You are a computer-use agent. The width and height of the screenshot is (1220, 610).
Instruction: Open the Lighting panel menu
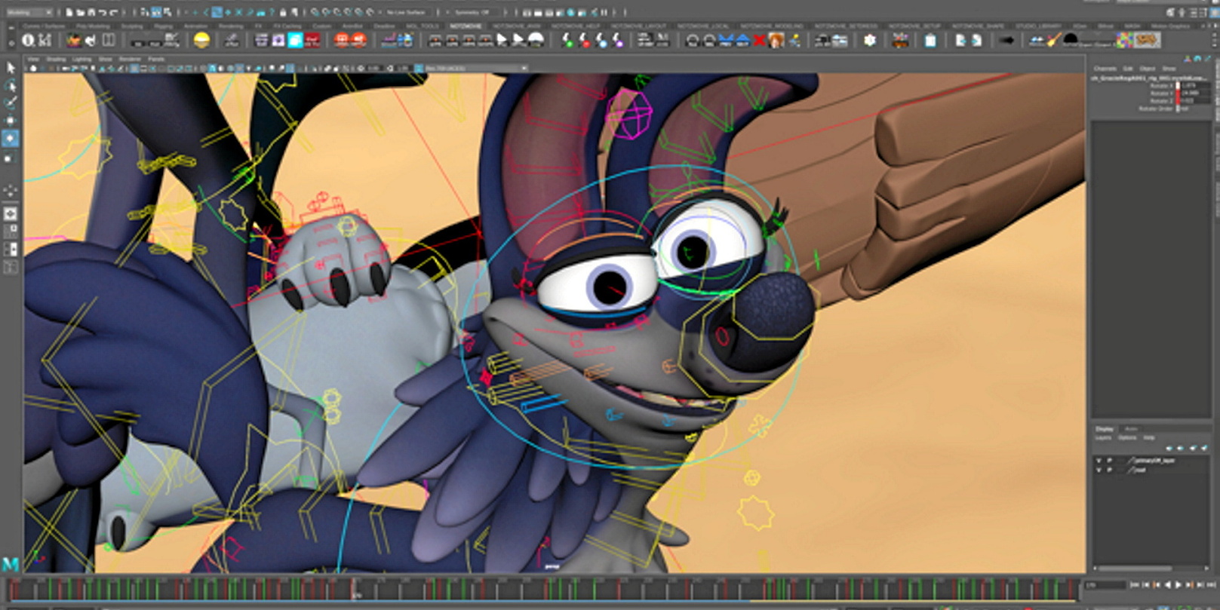81,59
